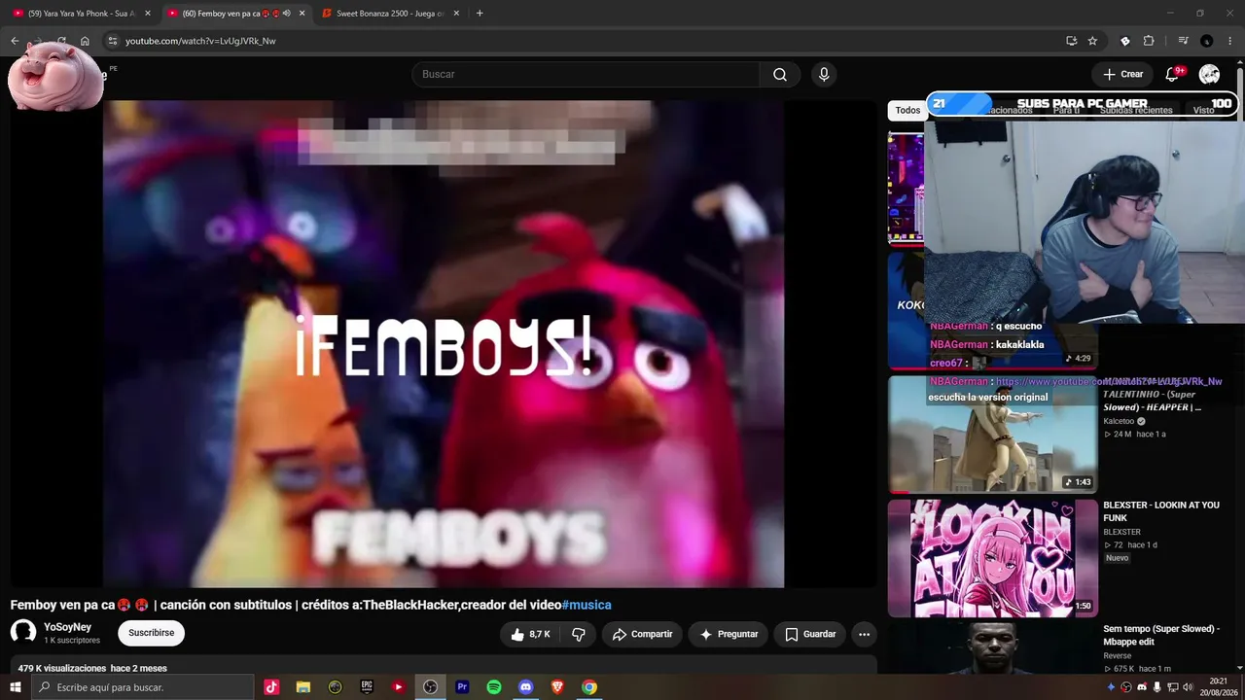
Task: Open Discord from the taskbar
Action: 526,687
